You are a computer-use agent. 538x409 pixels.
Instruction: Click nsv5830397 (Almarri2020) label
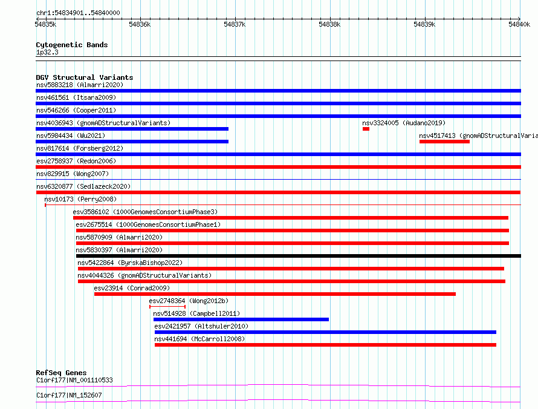(119, 250)
